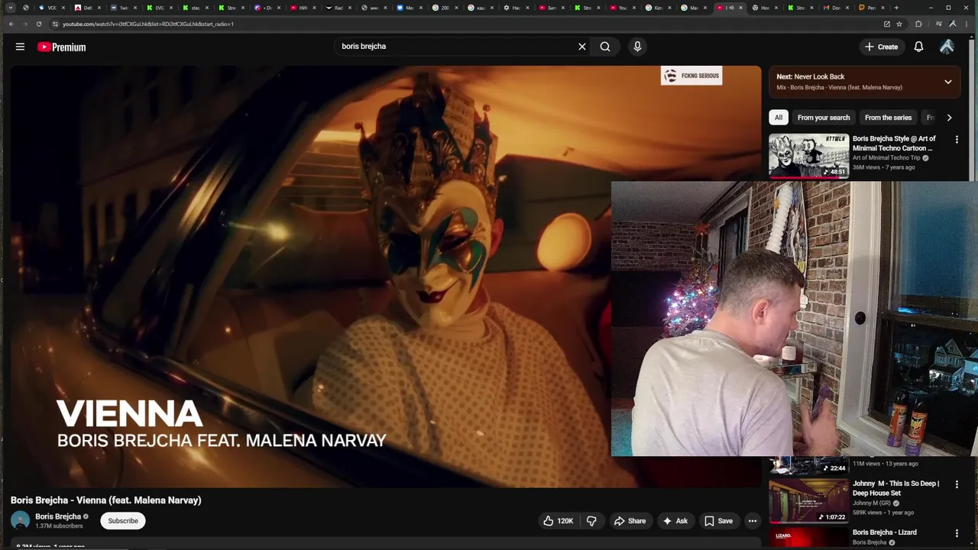
Task: Open options for Boris Brejcha Style video
Action: 957,140
